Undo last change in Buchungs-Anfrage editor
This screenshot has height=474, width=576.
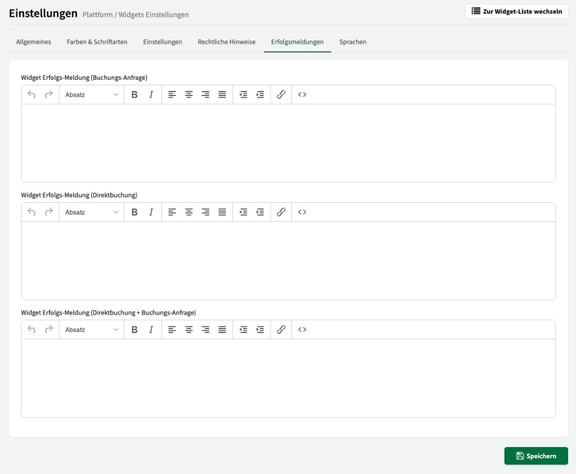pyautogui.click(x=31, y=95)
